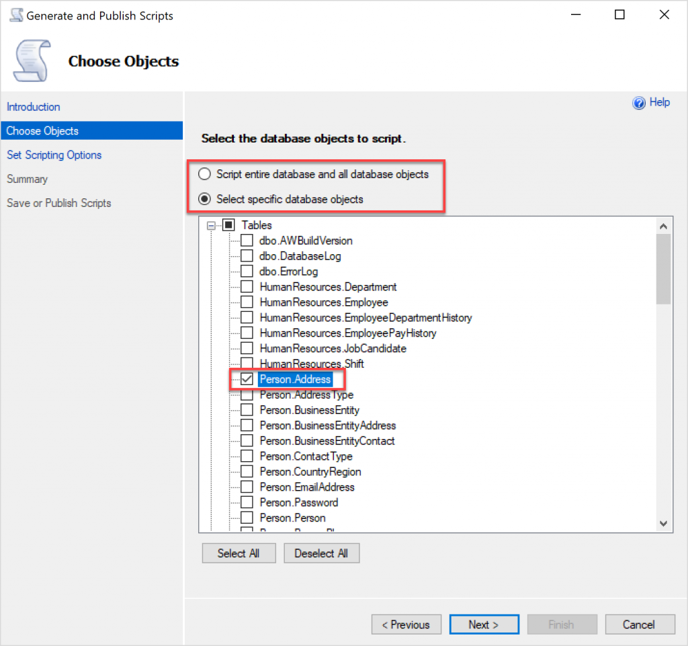Check the HumanResources.Department checkbox
688x646 pixels.
click(247, 286)
